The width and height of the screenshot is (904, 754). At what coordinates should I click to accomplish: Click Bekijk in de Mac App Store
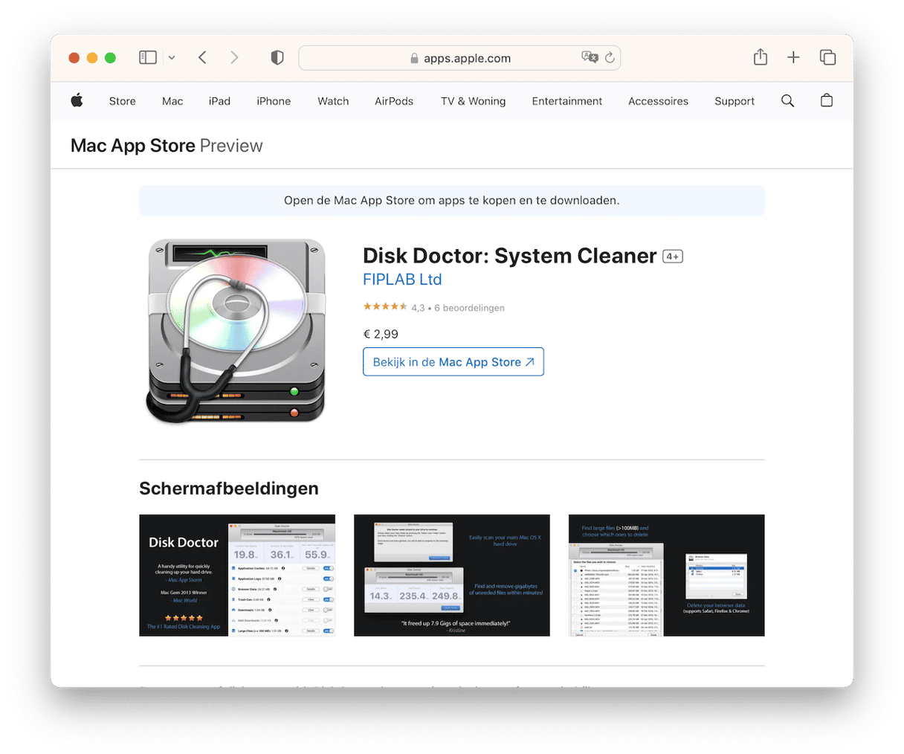pyautogui.click(x=453, y=361)
